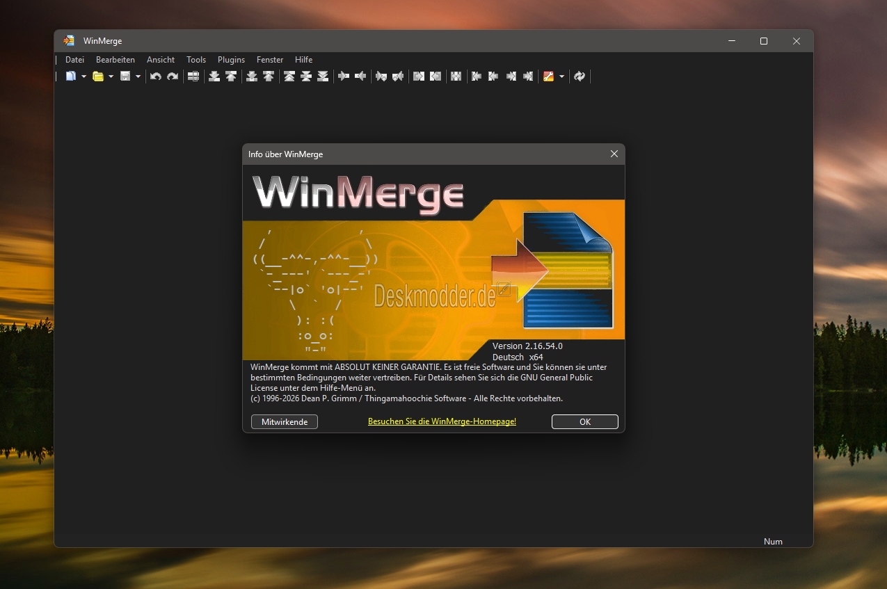This screenshot has height=589, width=887.
Task: Click the Save floppy disk icon
Action: coord(125,76)
